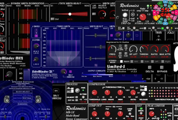Move the bottom Width Adjust slider handle
Viewport: 178px width, 120px height.
90,59
